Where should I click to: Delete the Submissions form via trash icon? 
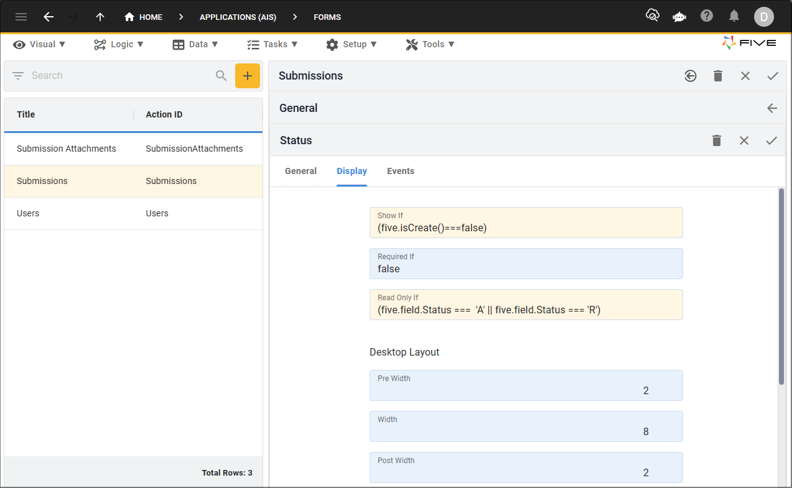click(x=717, y=75)
